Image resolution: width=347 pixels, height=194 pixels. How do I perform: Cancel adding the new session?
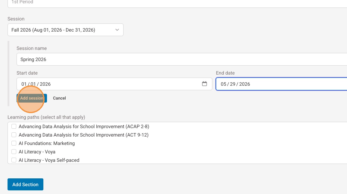click(59, 98)
